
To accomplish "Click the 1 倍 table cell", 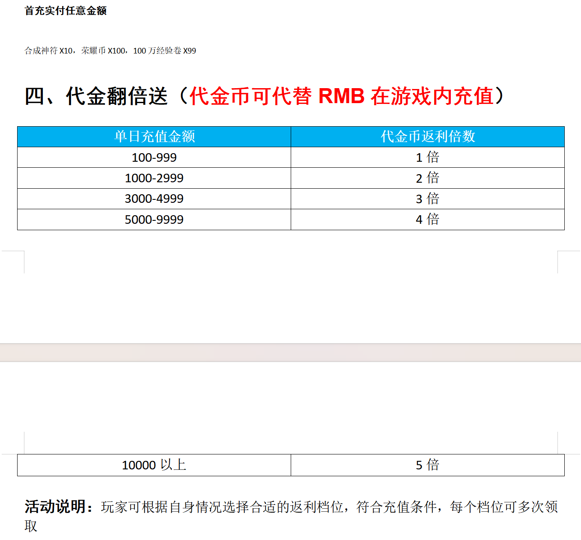I will tap(427, 157).
